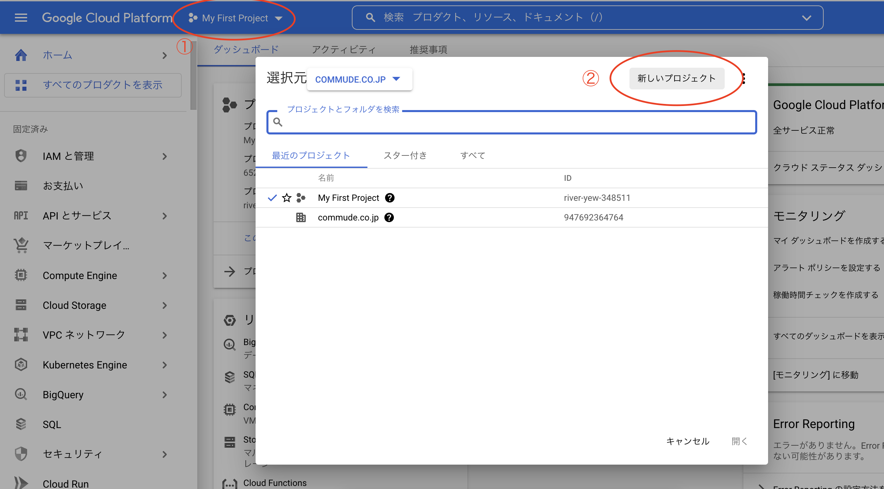Expand the Cloud Storage submenu chevron
The image size is (884, 489).
tap(165, 305)
